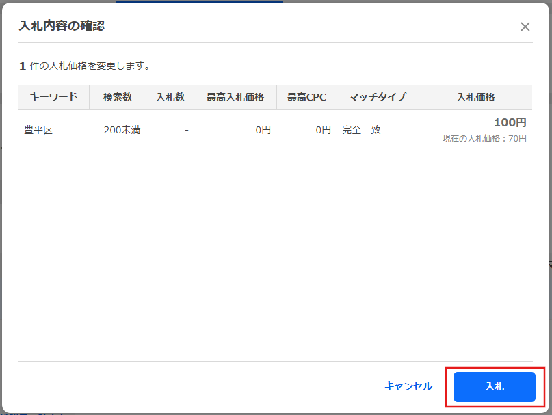This screenshot has width=552, height=415.
Task: Click the 1件の入札価格を変更します message
Action: [x=85, y=66]
